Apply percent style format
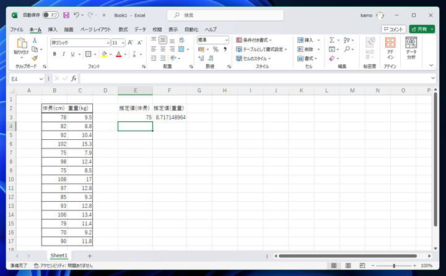The height and width of the screenshot is (276, 446). coord(216,49)
